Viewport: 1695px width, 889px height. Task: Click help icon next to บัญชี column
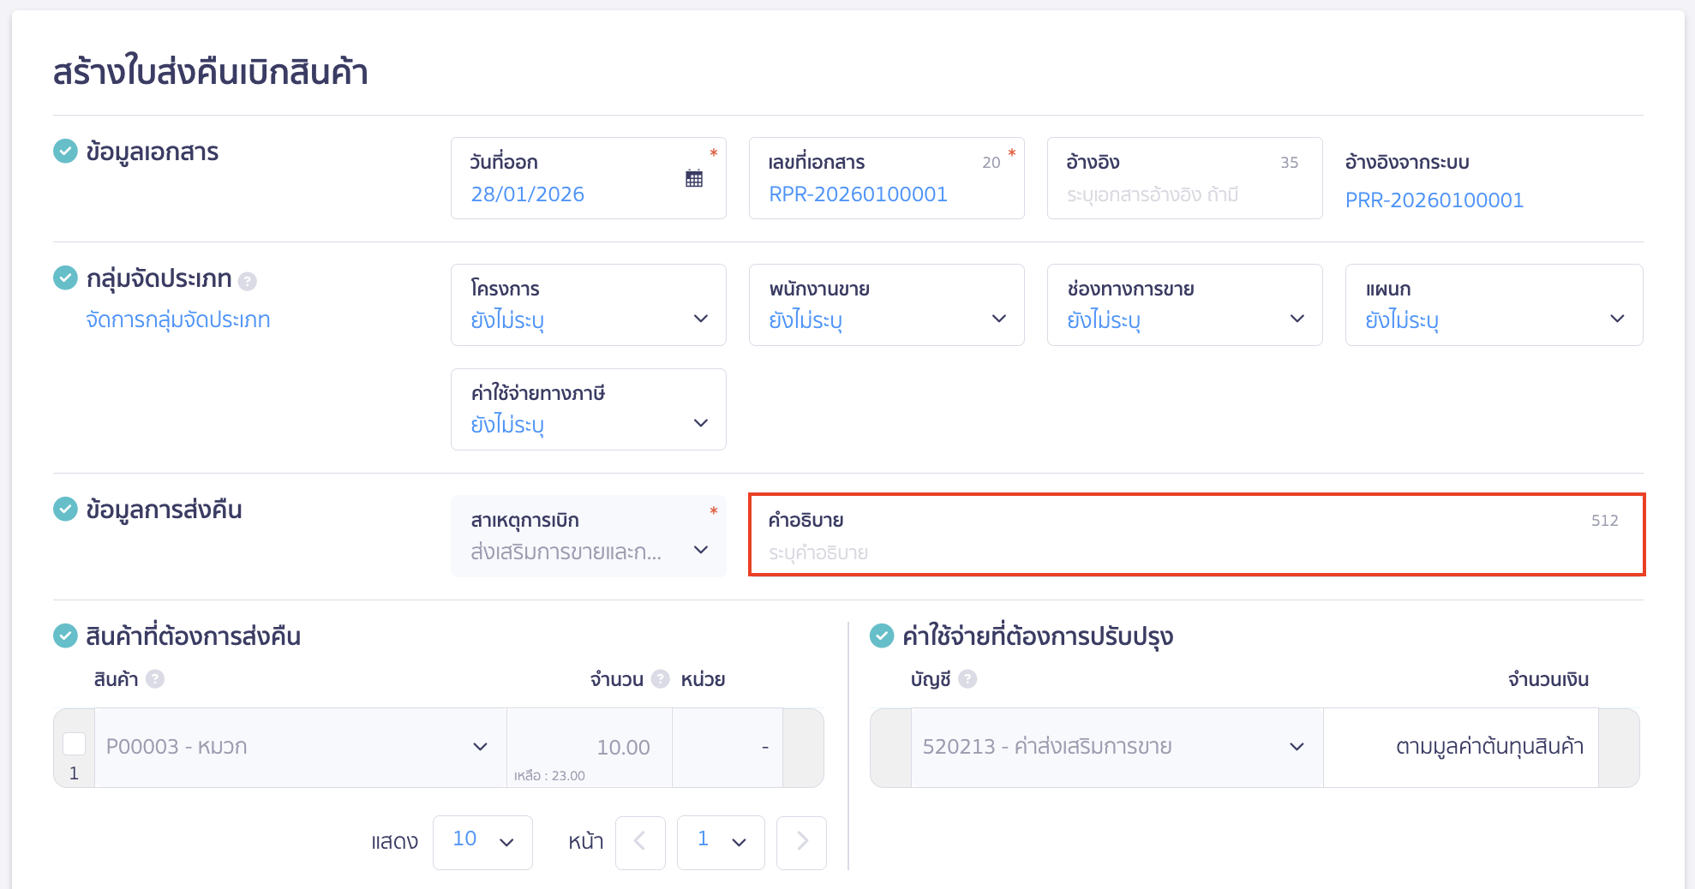967,679
